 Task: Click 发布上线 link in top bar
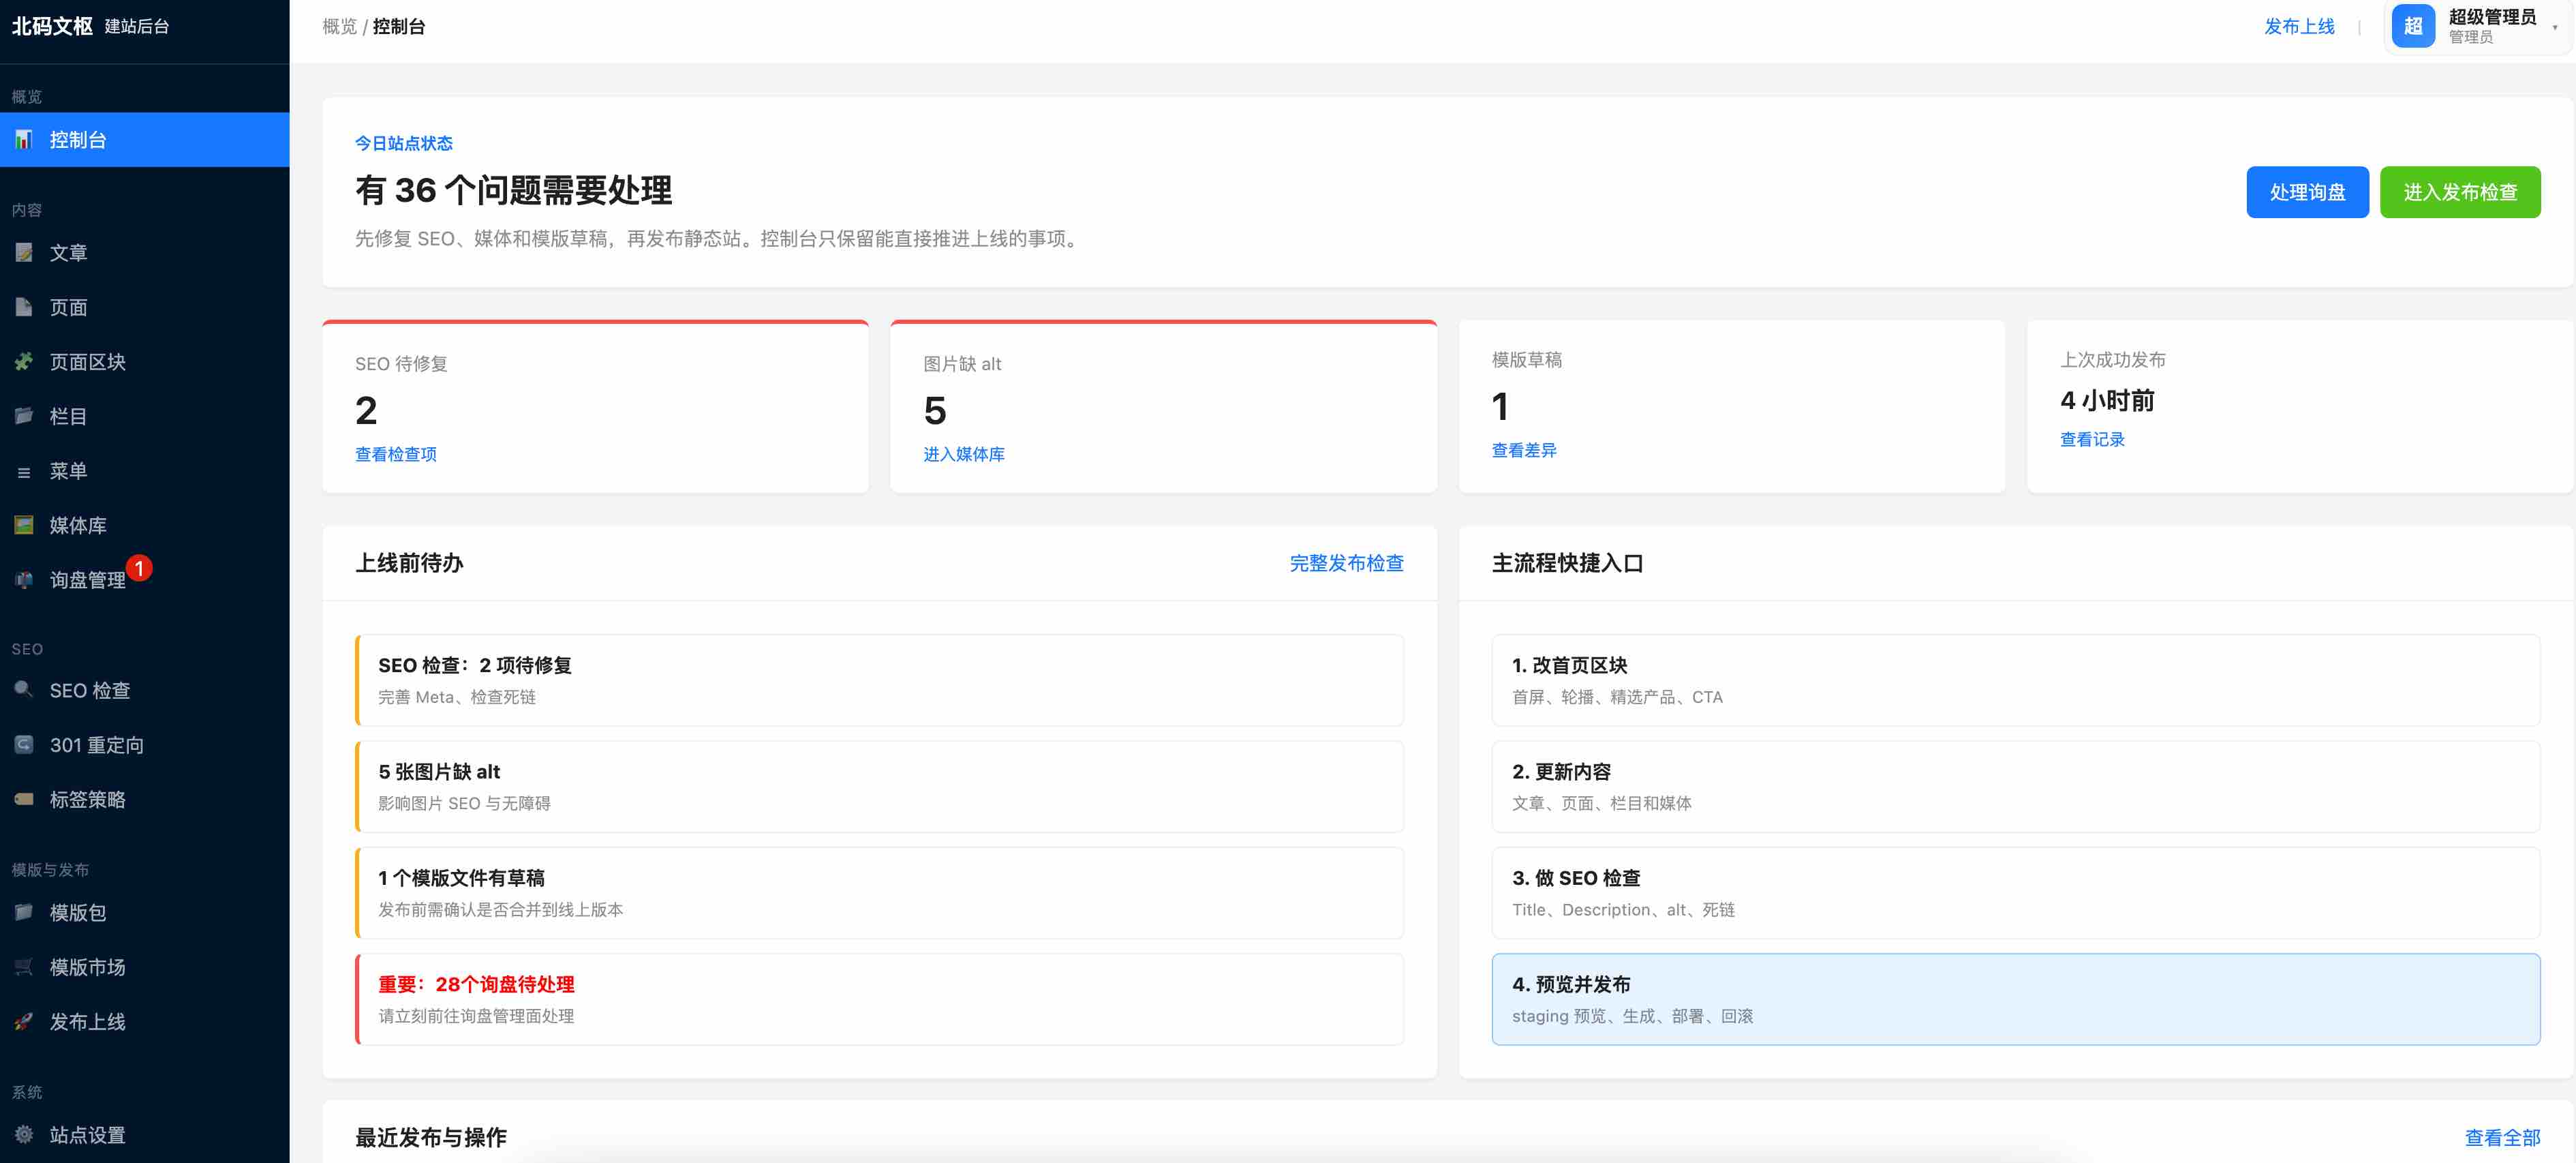coord(2299,27)
